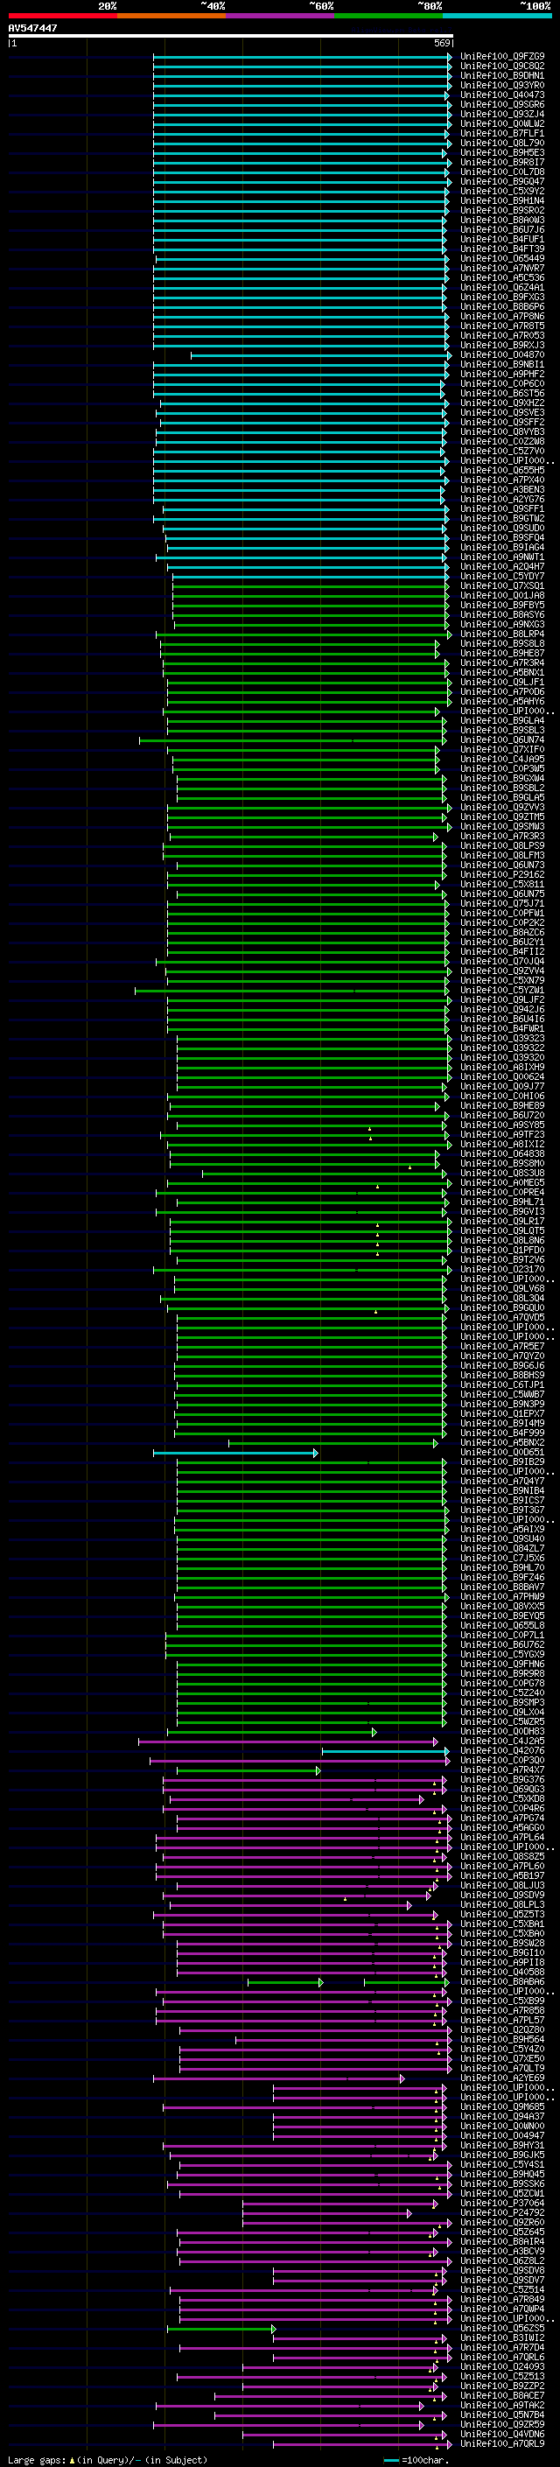This screenshot has height=2467, width=560.
Task: Select the query name AV547447
Action: (x=32, y=28)
